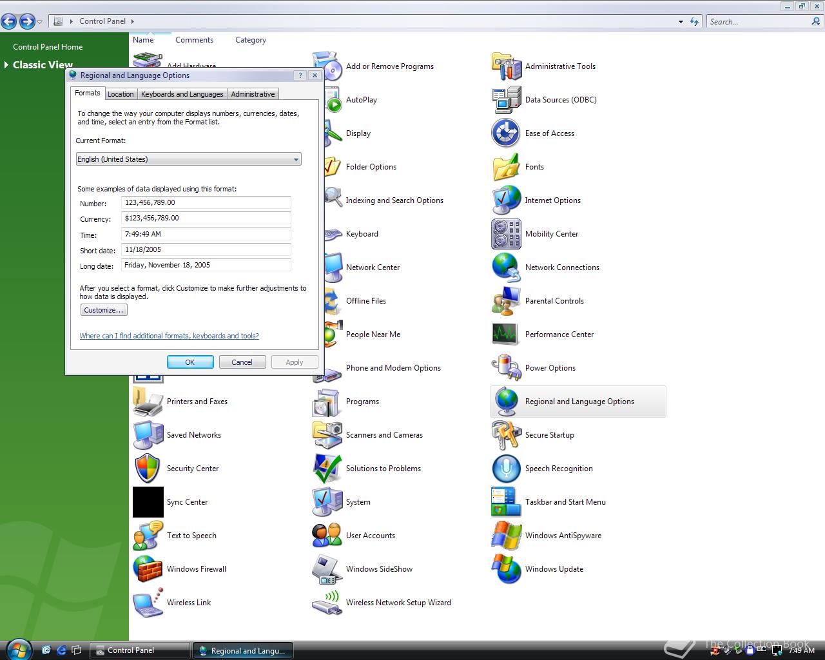Refresh the Control Panel view
The width and height of the screenshot is (825, 660).
[694, 21]
